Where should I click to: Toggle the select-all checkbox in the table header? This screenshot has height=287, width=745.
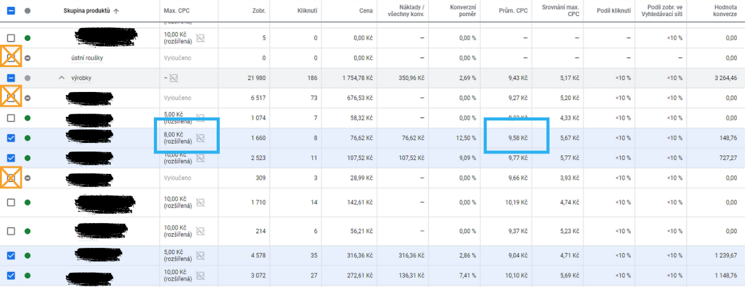point(11,11)
